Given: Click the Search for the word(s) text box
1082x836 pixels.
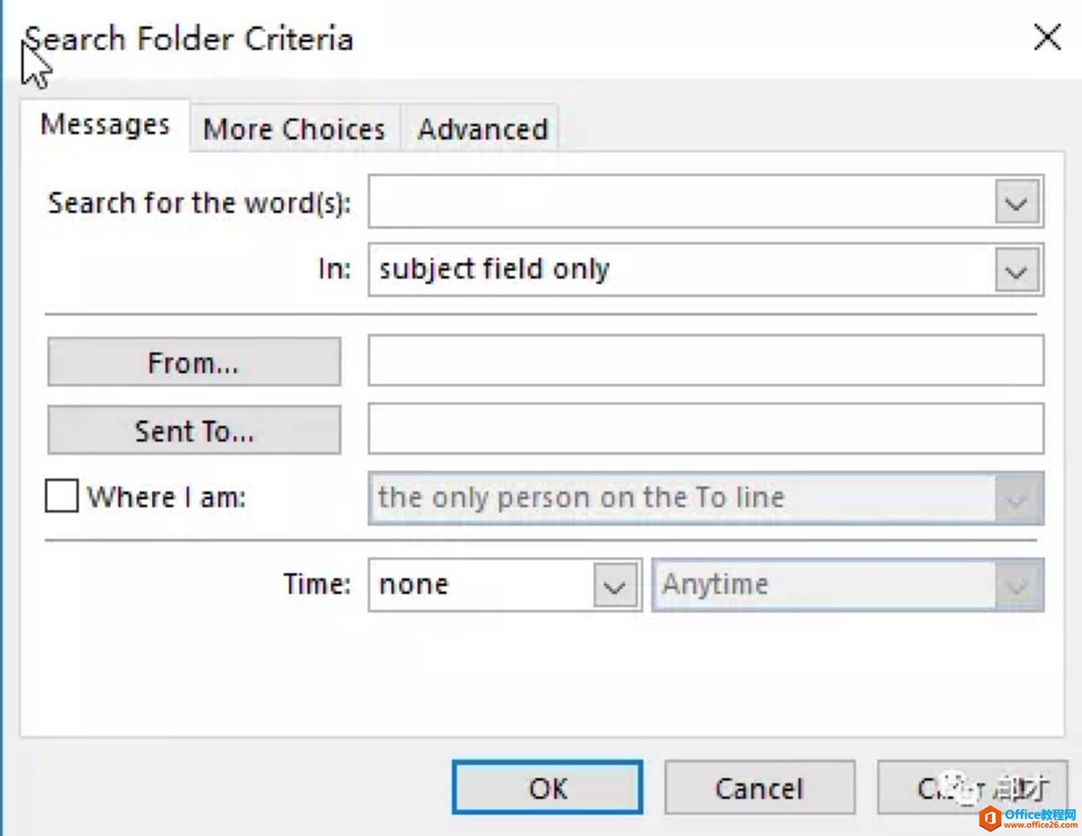Looking at the screenshot, I should (681, 202).
